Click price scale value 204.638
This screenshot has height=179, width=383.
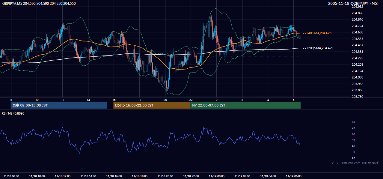point(357,32)
